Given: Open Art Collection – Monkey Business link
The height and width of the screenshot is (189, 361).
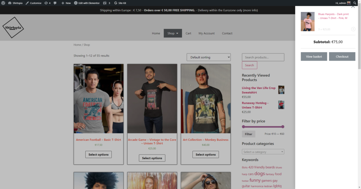Looking at the screenshot, I should coord(206,140).
